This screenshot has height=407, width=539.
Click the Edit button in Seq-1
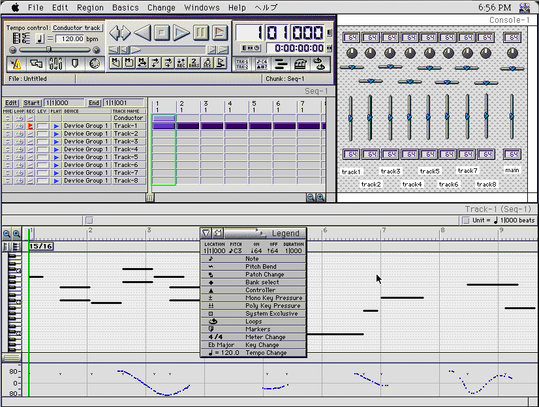pyautogui.click(x=11, y=103)
